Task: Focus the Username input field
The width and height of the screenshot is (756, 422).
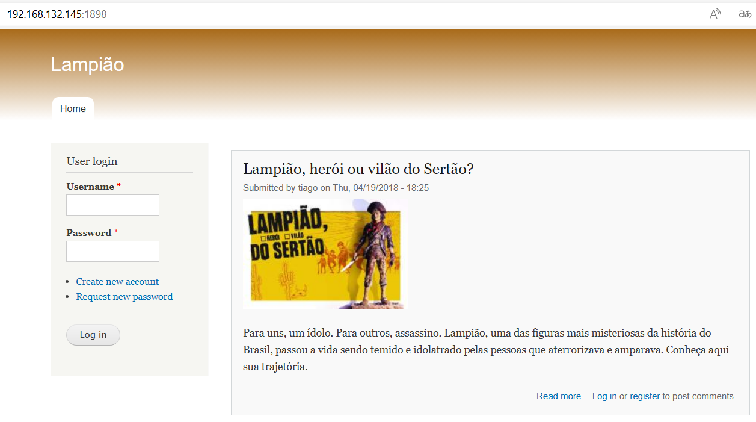Action: 112,205
